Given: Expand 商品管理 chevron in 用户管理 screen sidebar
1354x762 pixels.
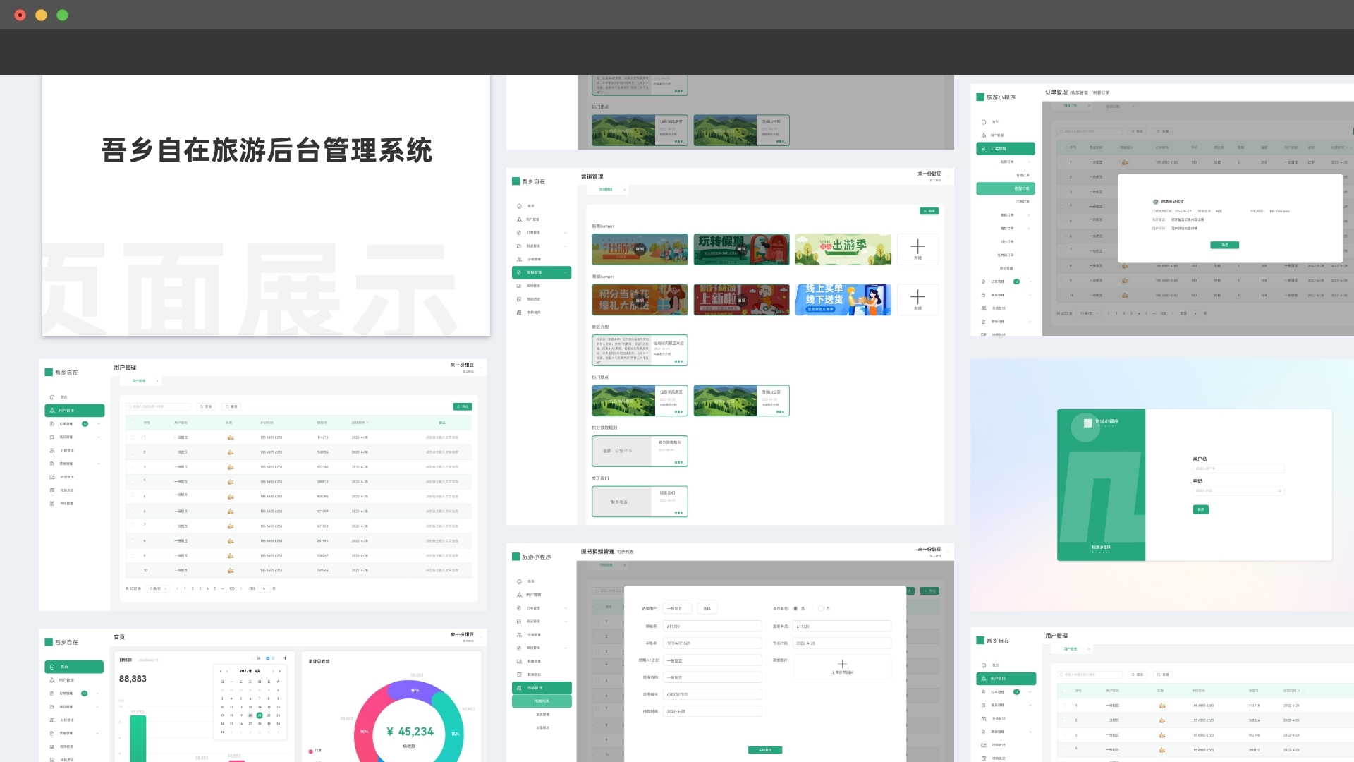Looking at the screenshot, I should pos(98,437).
